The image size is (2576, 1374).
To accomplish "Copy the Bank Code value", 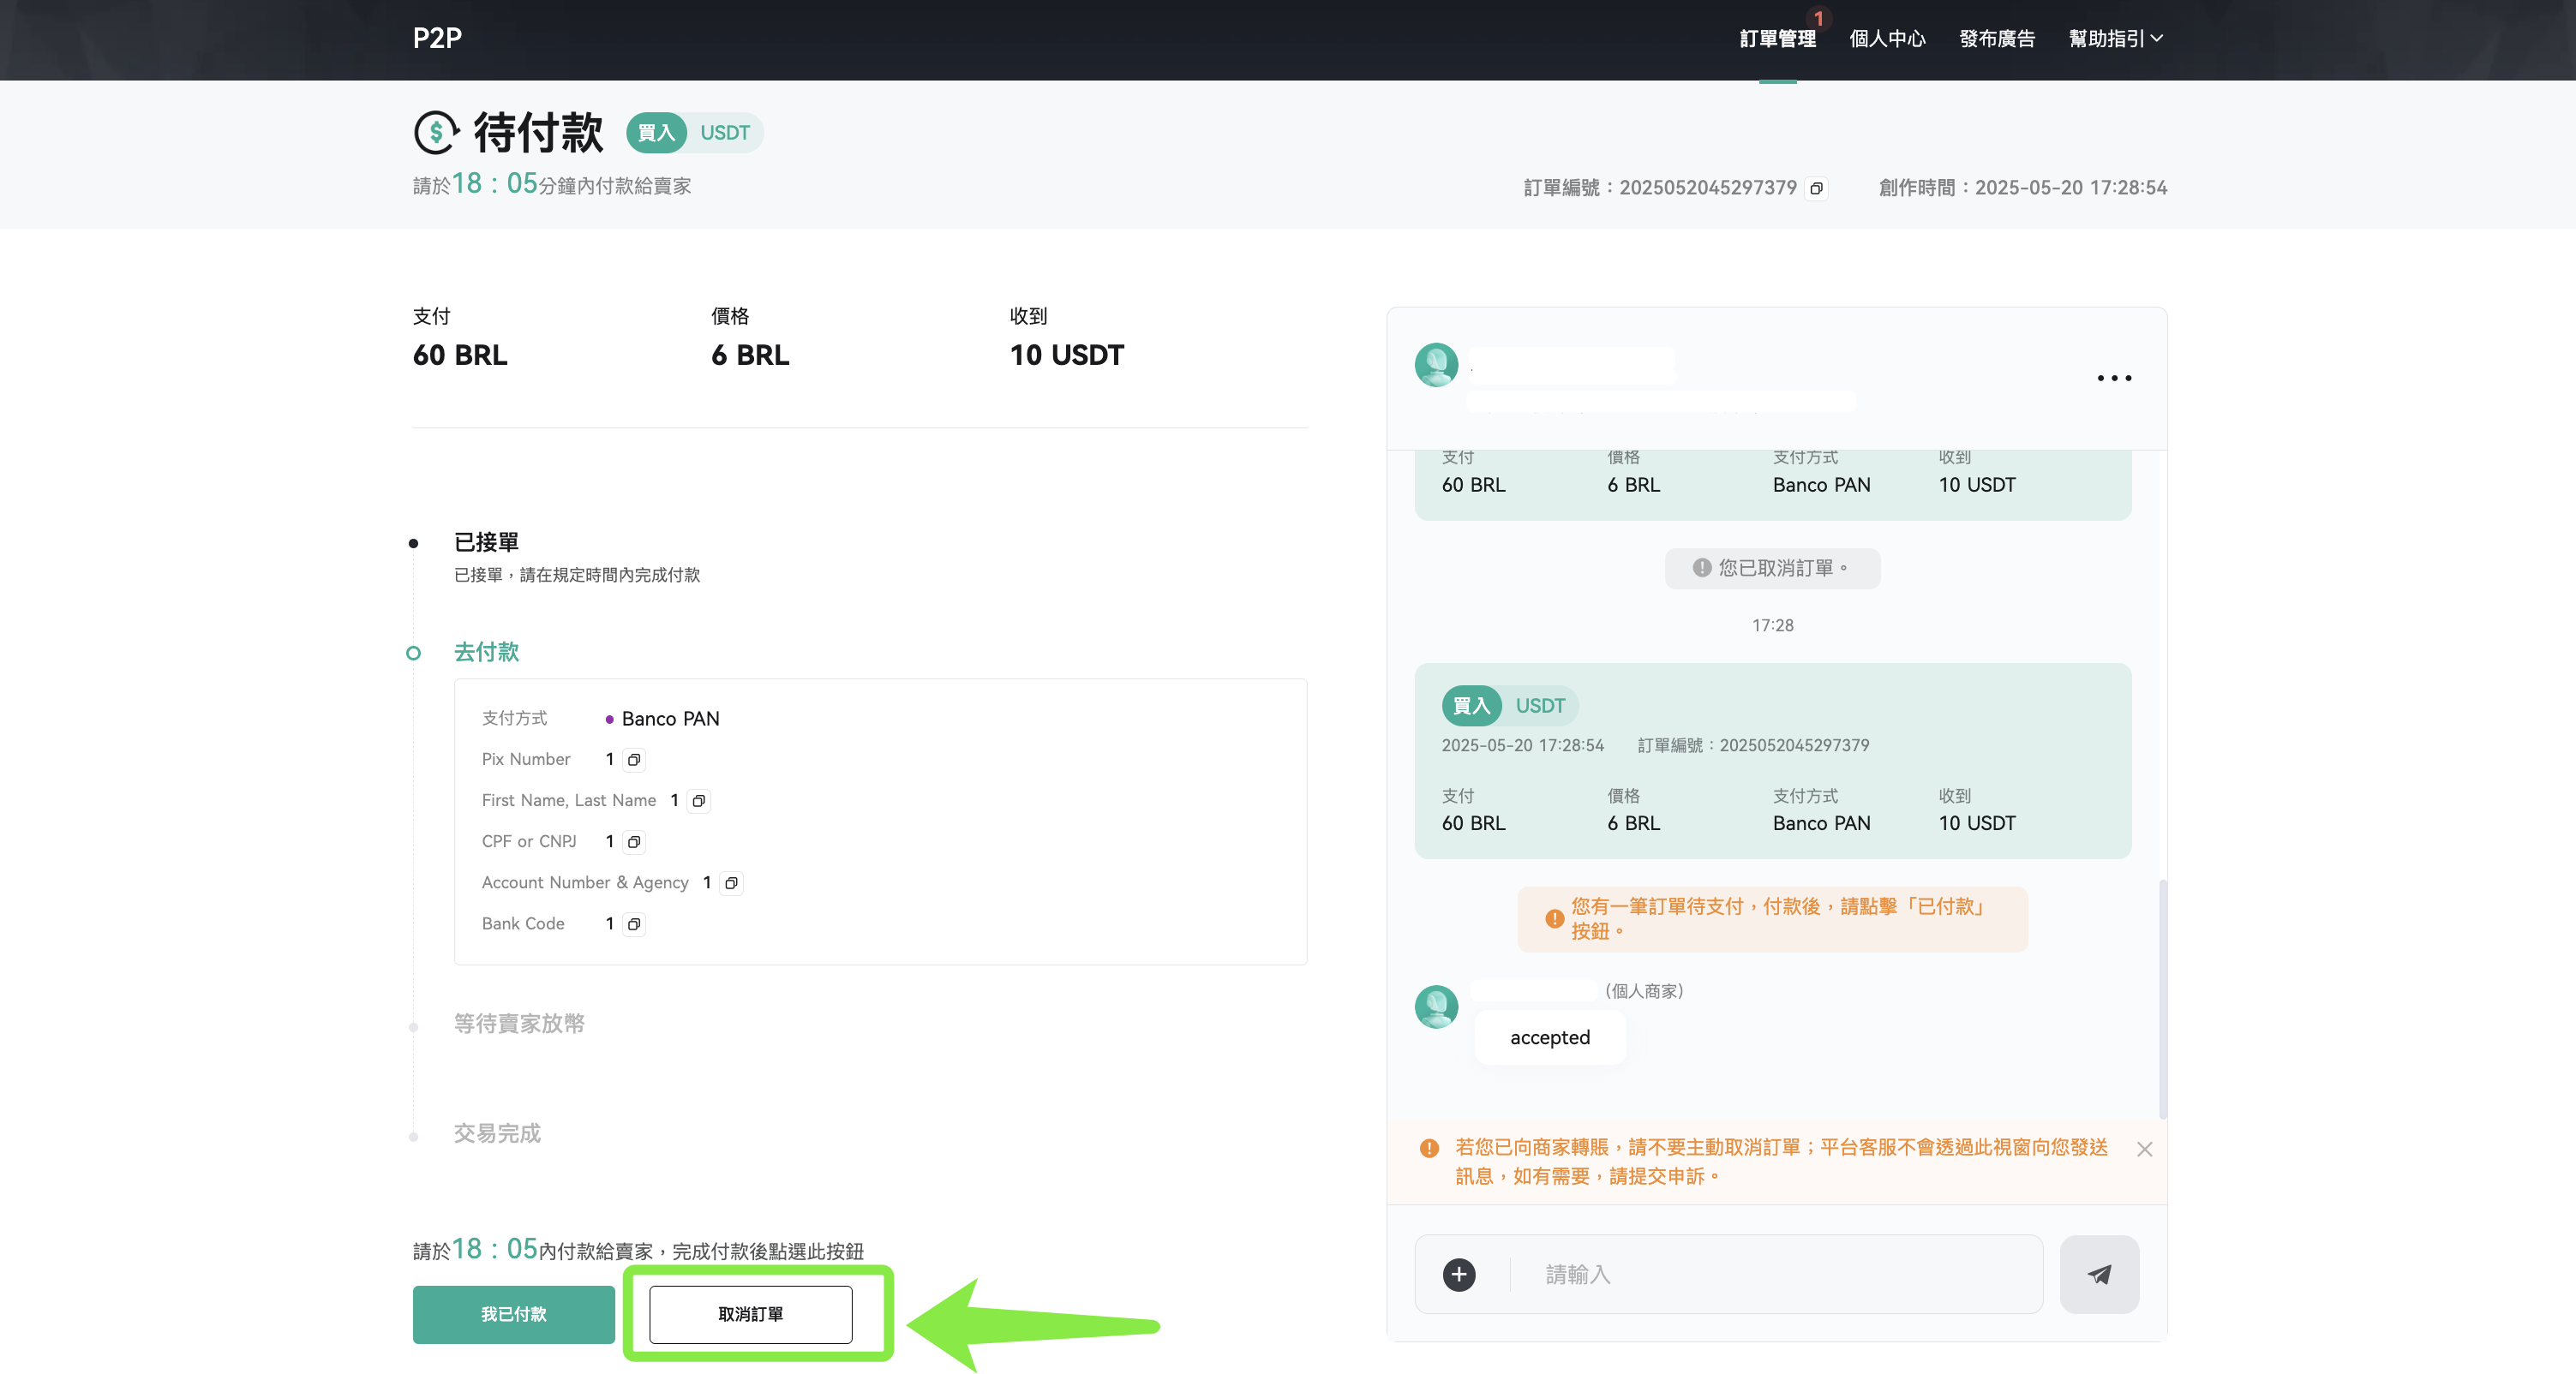I will [x=634, y=923].
